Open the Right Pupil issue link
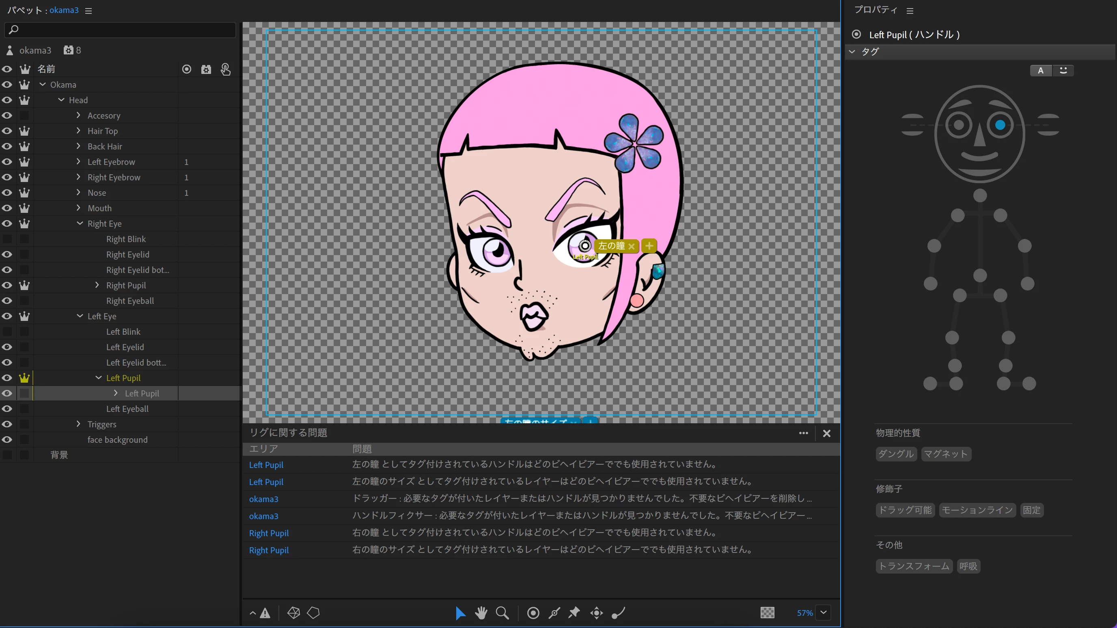1117x628 pixels. (268, 533)
